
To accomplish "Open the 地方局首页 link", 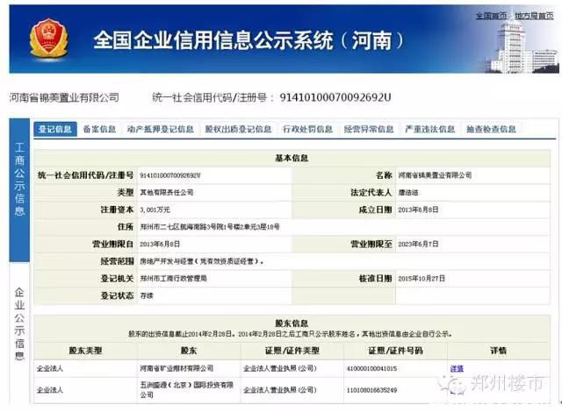I will tap(535, 16).
